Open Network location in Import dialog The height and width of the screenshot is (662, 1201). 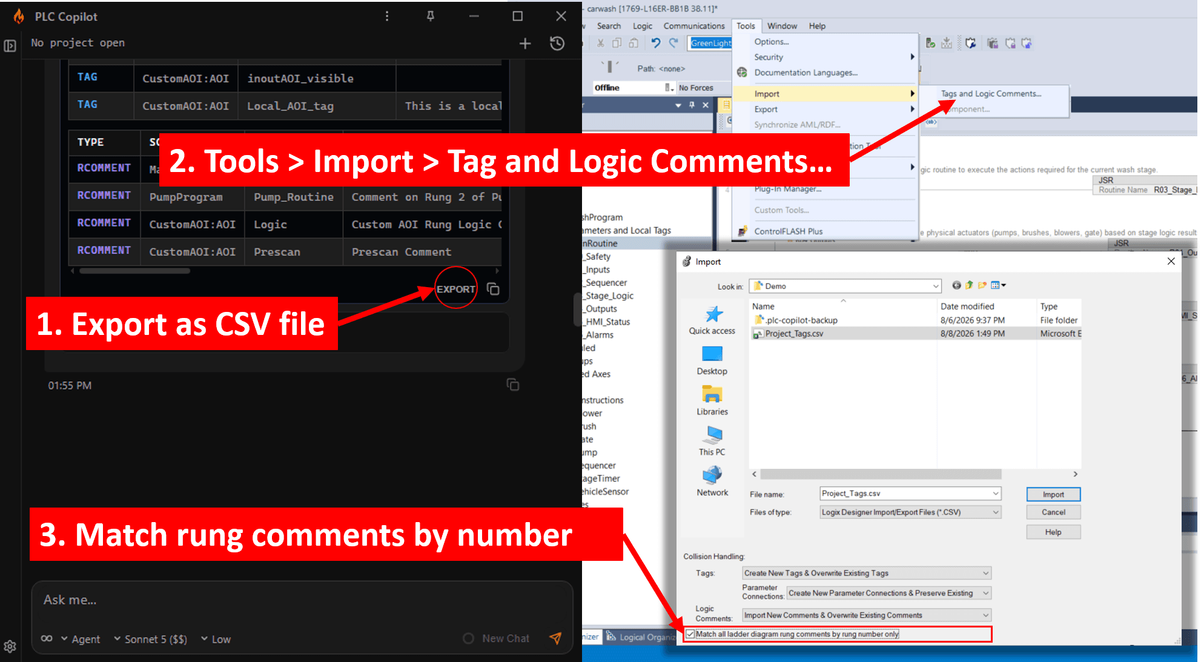[712, 482]
